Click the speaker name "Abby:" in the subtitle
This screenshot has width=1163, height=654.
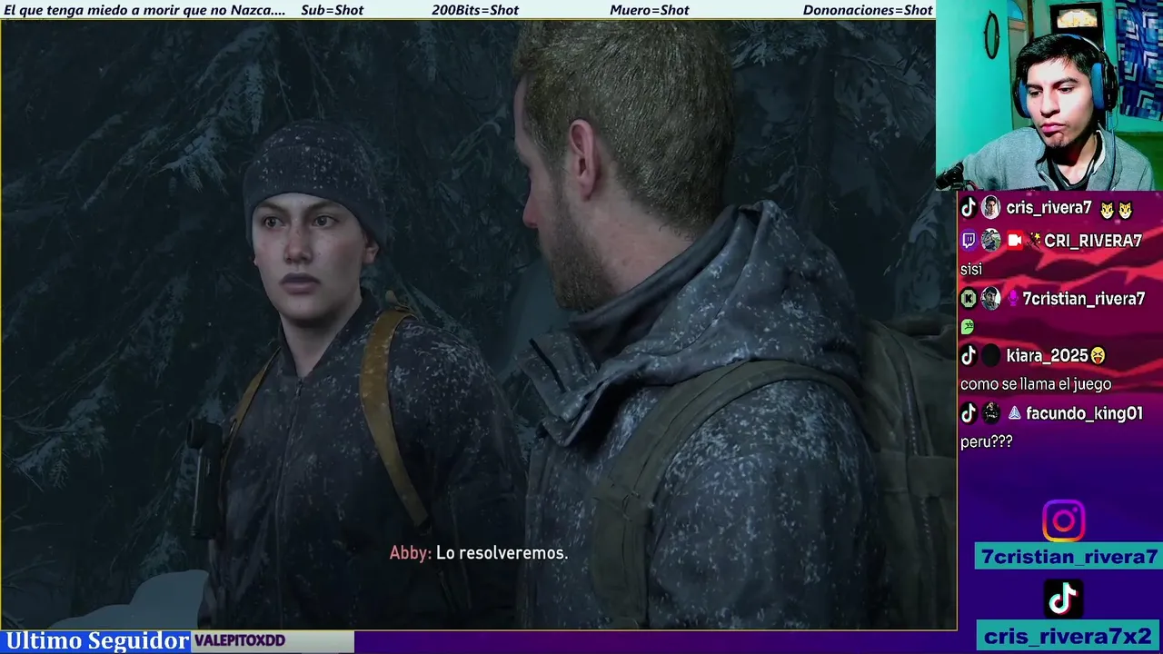(x=411, y=552)
